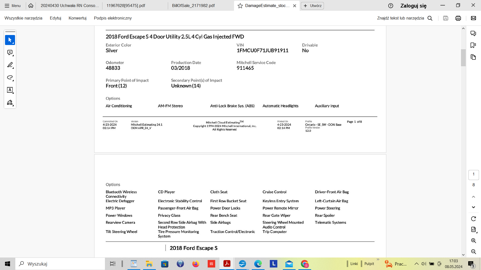Click the odometer value 48833
The height and width of the screenshot is (270, 481).
pyautogui.click(x=113, y=68)
